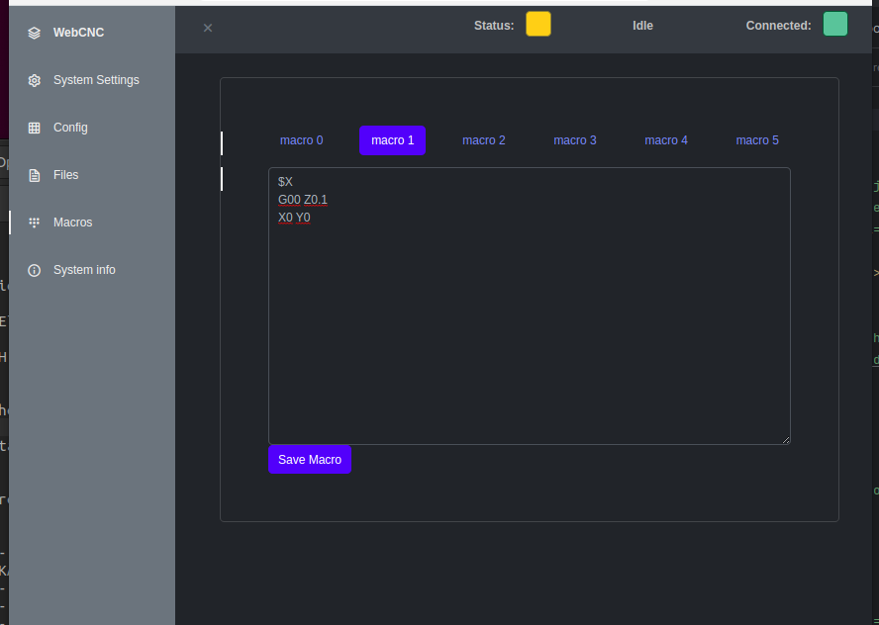Click the text area resize handle

coord(786,439)
